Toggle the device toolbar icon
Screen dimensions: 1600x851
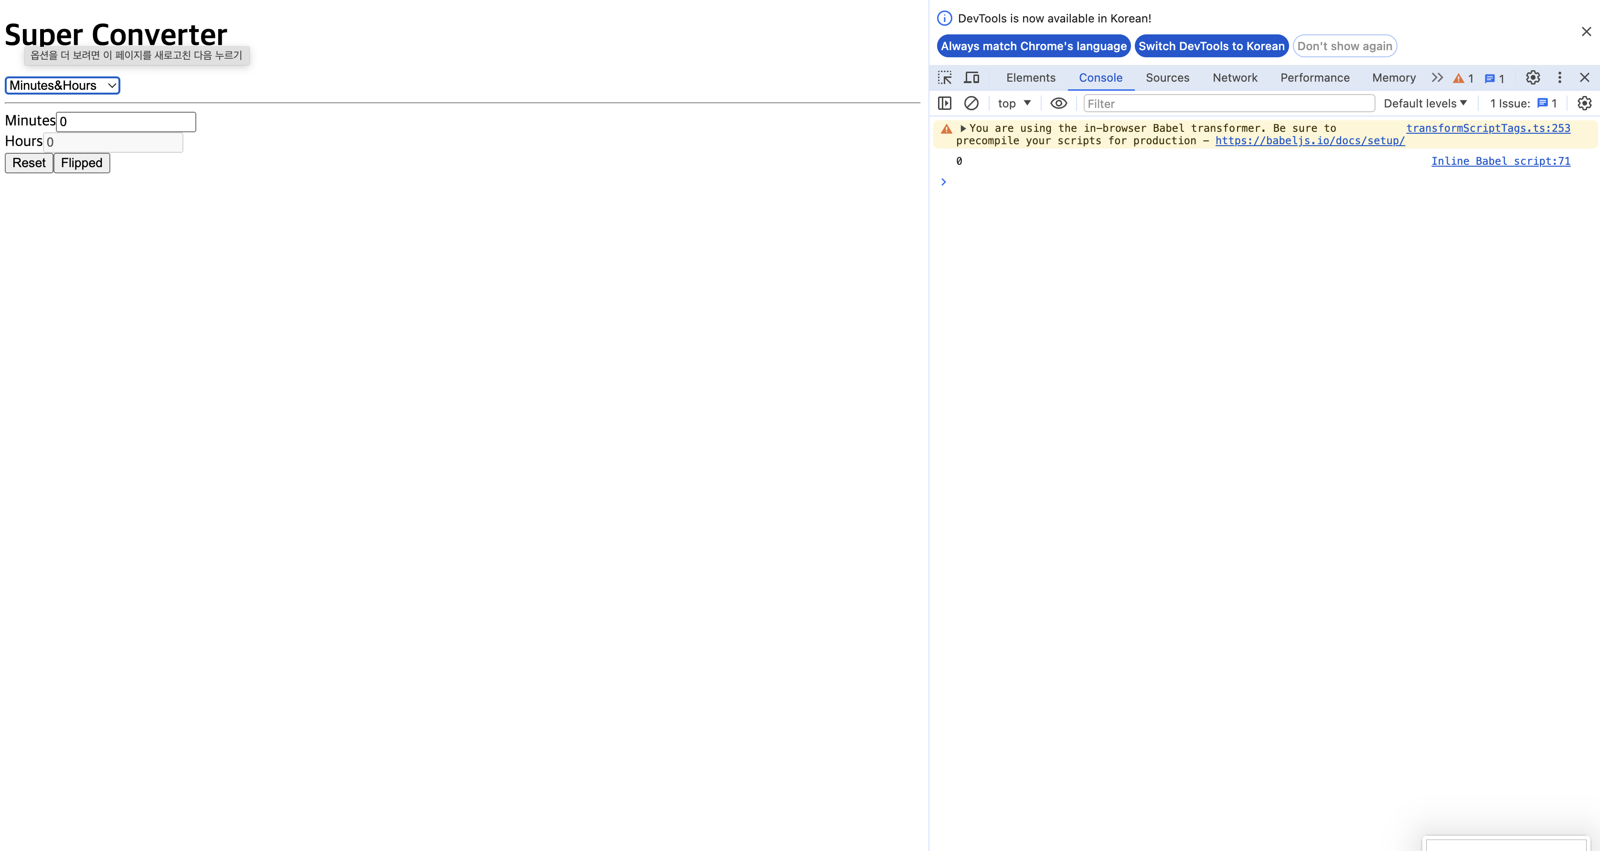(x=971, y=78)
